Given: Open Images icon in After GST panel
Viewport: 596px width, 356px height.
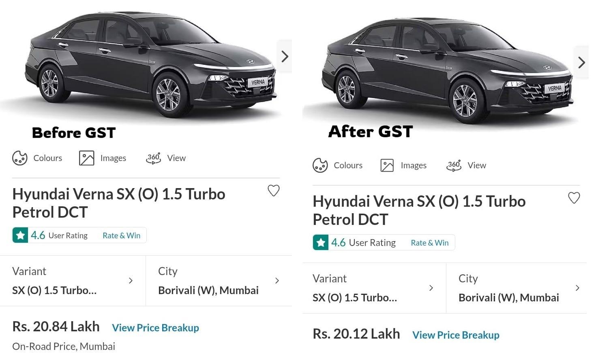Looking at the screenshot, I should click(387, 165).
